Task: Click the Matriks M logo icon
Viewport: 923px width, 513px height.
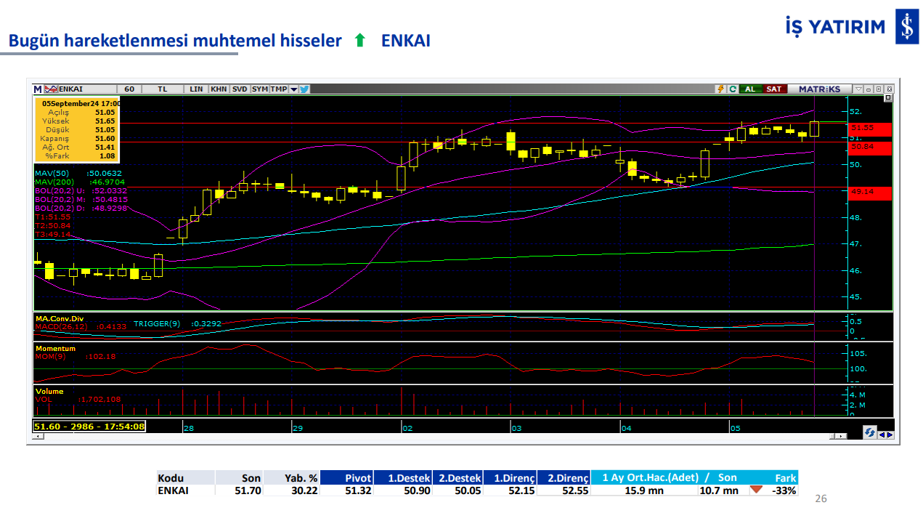Action: [x=38, y=89]
